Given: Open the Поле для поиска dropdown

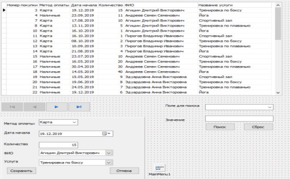Looking at the screenshot, I should tap(270, 107).
